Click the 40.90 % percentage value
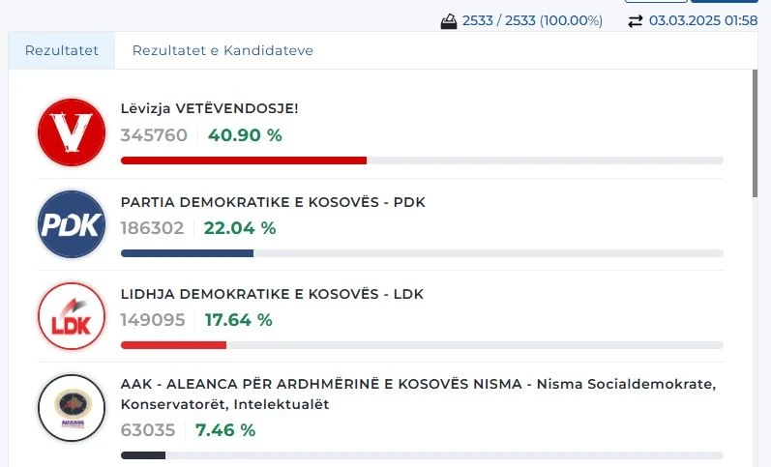Screen dimensions: 771x467 (x=245, y=135)
